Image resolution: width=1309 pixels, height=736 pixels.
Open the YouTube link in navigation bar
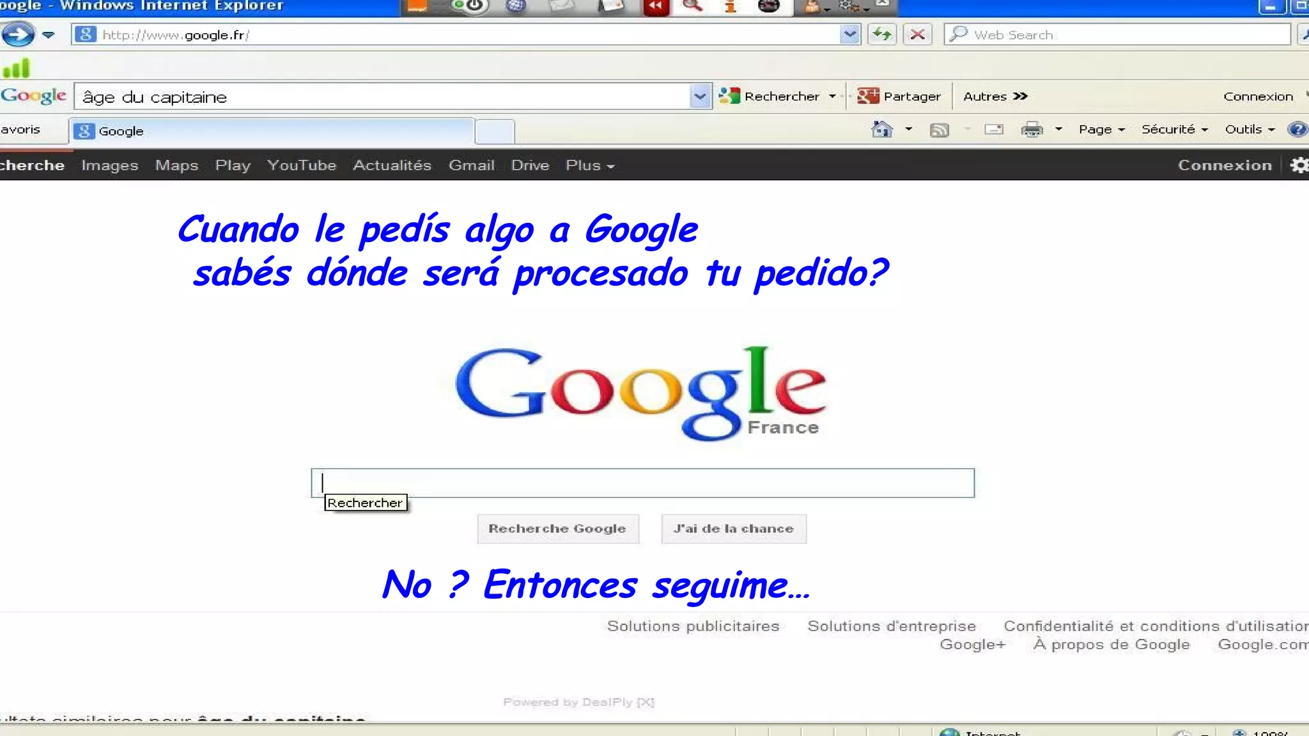pos(301,165)
